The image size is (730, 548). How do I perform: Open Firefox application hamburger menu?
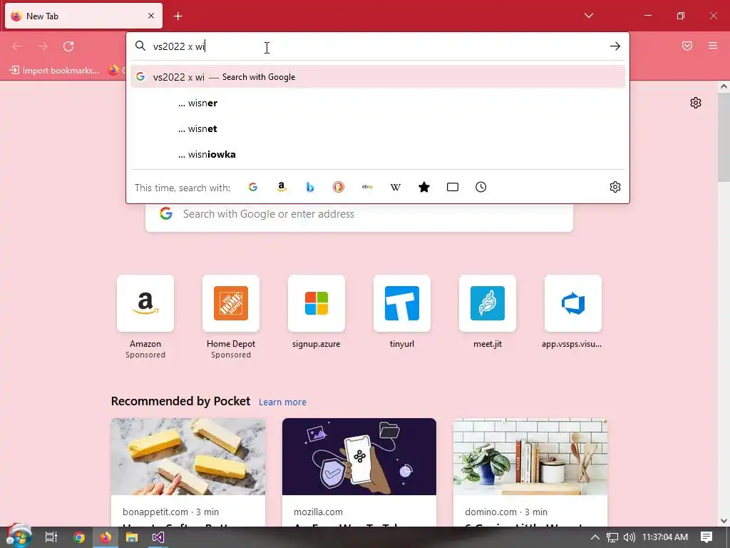coord(713,46)
